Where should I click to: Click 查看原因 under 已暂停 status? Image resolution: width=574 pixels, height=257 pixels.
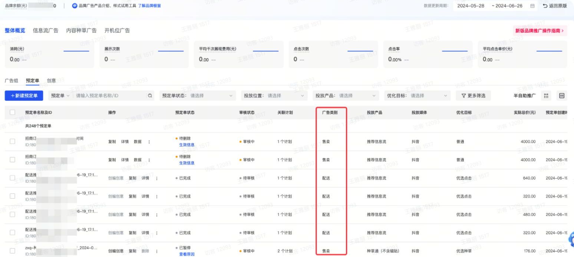[187, 254]
